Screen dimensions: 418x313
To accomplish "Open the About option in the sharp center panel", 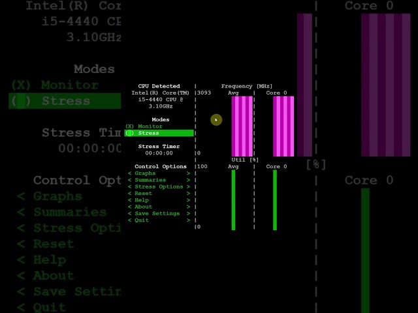I will tap(159, 207).
